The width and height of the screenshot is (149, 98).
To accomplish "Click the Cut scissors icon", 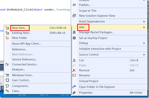I will click(74, 60).
